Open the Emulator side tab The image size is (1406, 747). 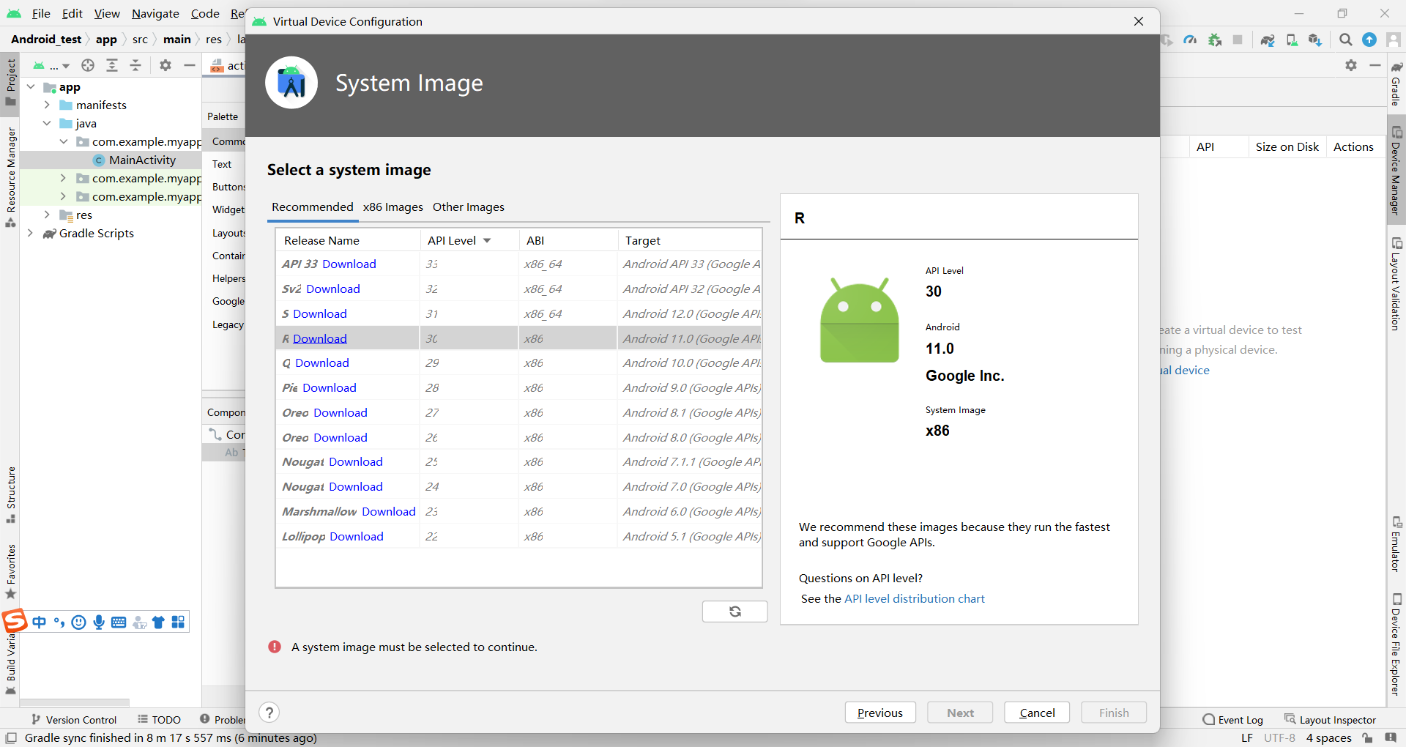pos(1396,544)
